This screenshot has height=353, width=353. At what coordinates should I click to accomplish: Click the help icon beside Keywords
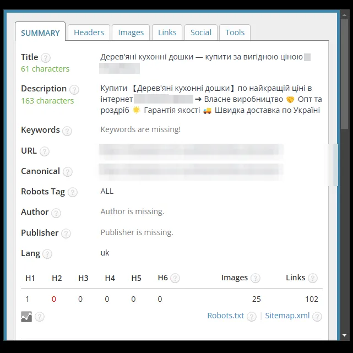coord(67,131)
